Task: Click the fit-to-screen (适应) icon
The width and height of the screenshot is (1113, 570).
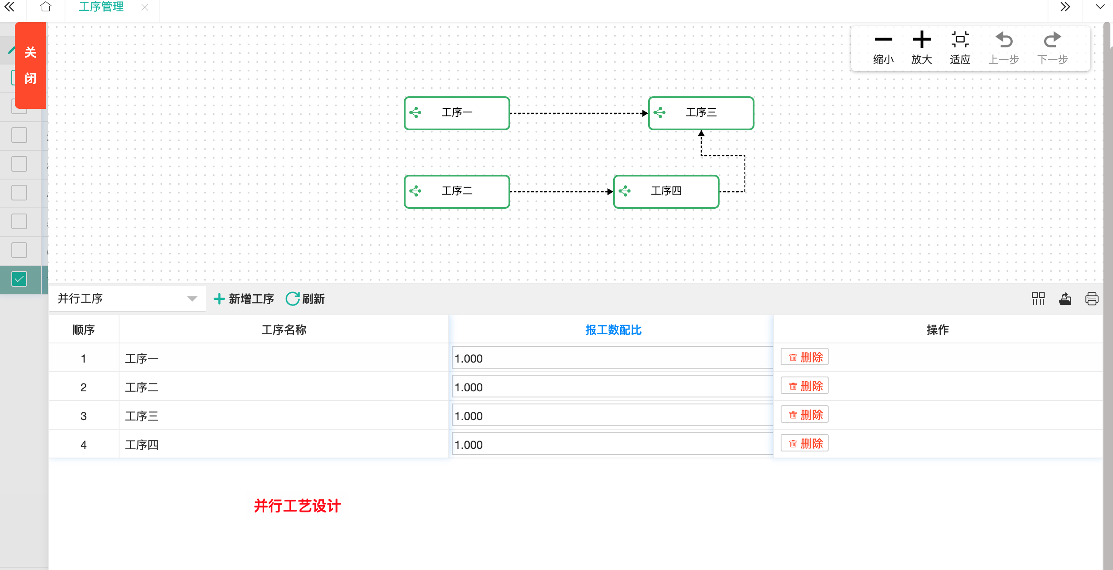Action: (960, 40)
